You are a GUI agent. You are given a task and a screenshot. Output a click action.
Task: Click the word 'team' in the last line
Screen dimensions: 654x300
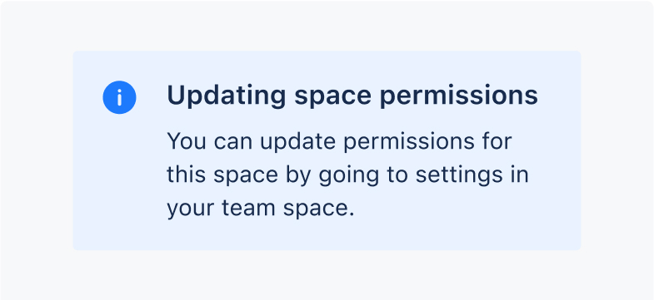point(248,209)
